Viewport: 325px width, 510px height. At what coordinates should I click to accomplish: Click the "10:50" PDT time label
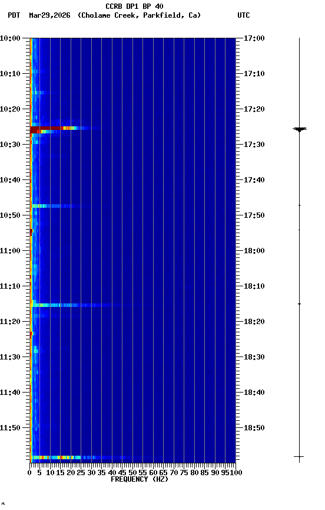[x=10, y=215]
